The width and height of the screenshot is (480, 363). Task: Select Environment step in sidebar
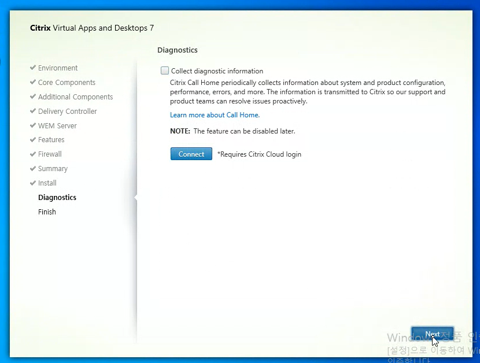click(x=58, y=68)
